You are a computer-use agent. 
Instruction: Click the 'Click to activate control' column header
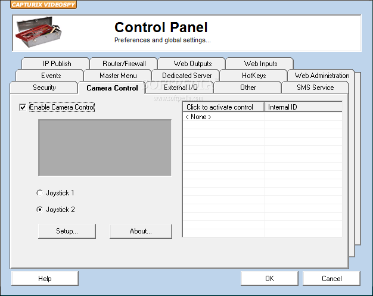223,107
